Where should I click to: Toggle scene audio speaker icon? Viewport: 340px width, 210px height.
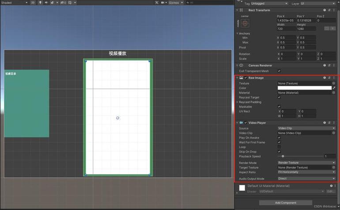tap(46, 3)
